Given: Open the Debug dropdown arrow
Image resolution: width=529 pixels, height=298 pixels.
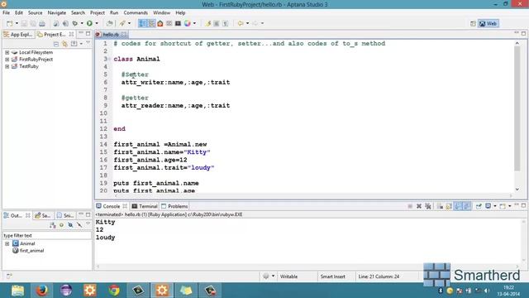Looking at the screenshot, I should coord(82,23).
